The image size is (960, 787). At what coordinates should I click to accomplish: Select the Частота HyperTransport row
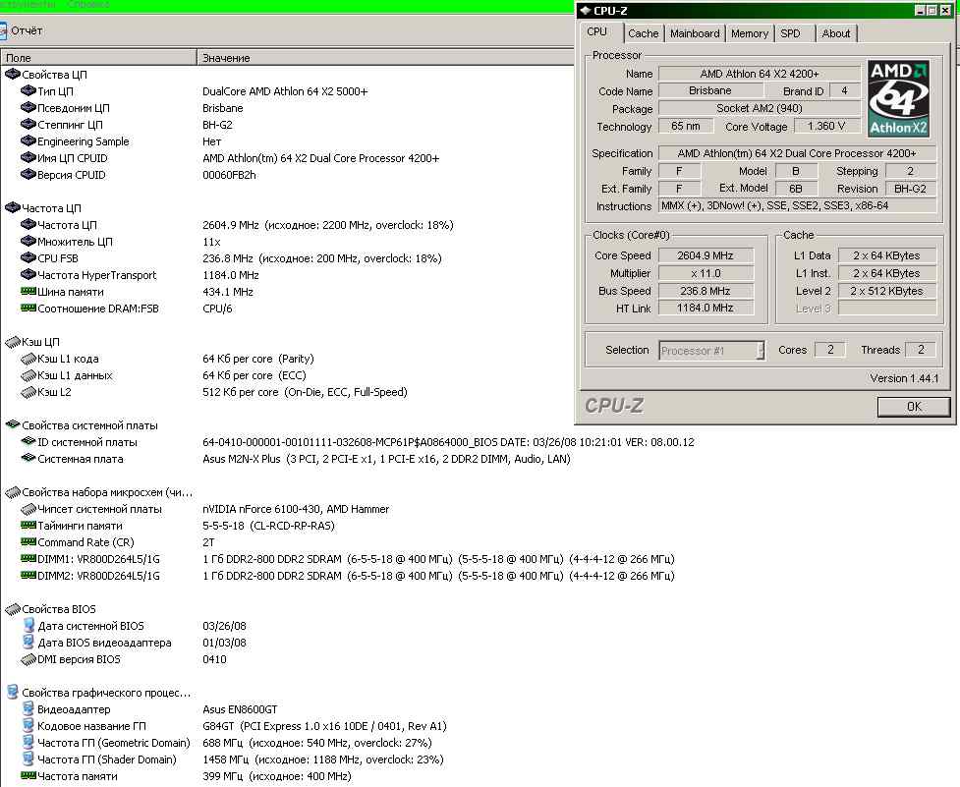96,275
